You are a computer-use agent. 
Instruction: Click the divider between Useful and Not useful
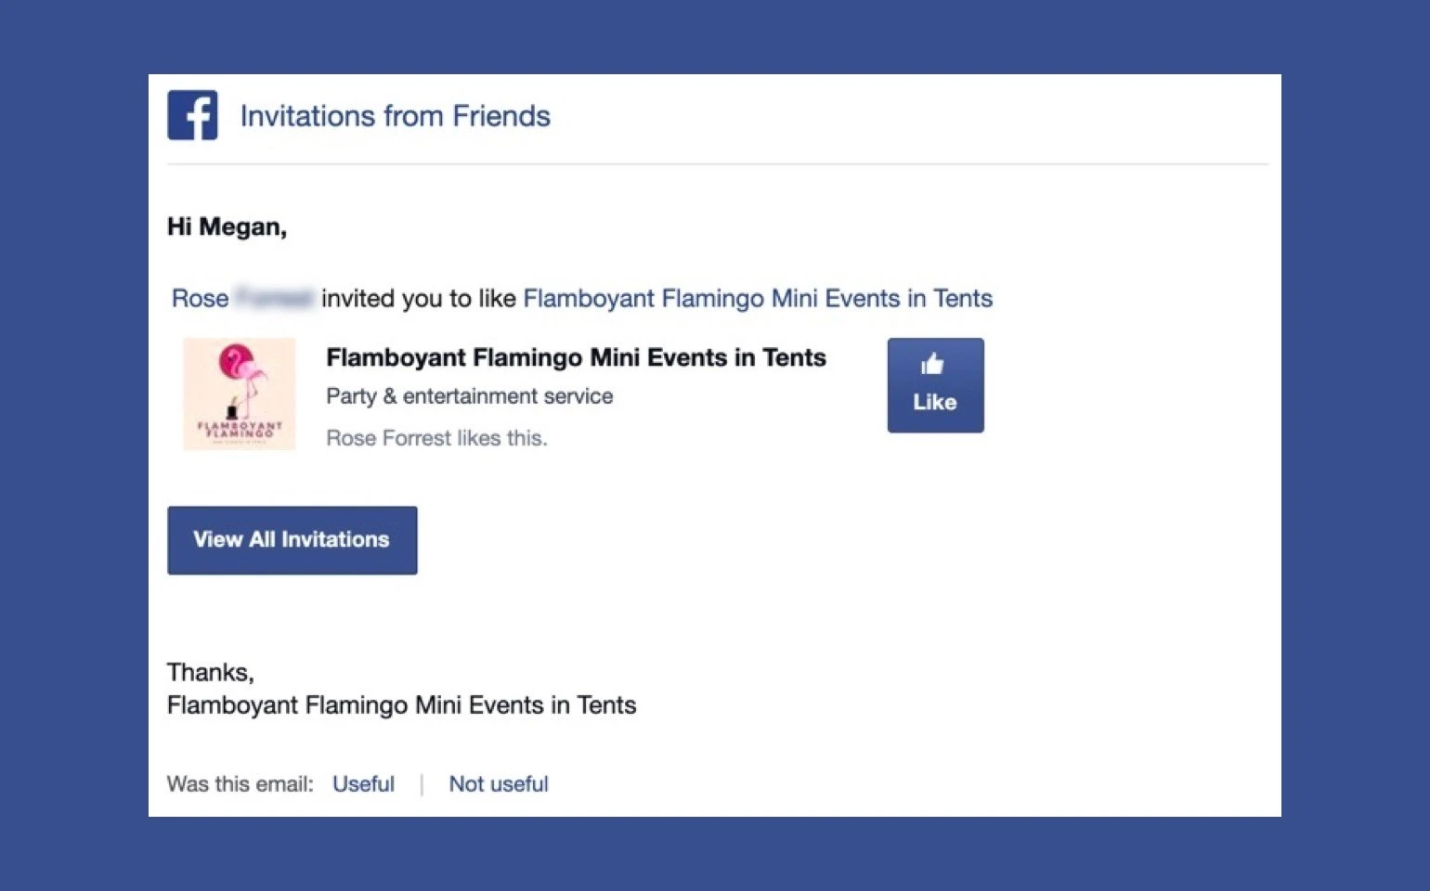[x=422, y=785]
